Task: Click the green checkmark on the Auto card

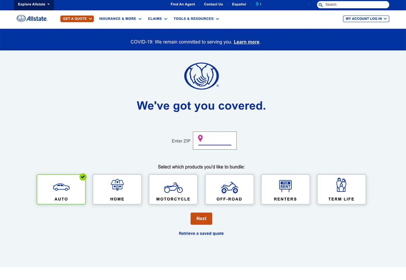Action: coord(83,177)
